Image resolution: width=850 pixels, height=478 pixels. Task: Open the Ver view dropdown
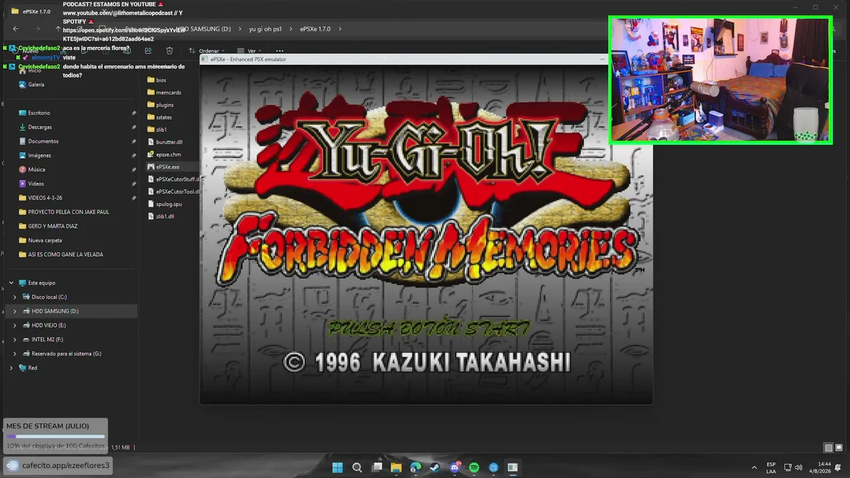(249, 50)
